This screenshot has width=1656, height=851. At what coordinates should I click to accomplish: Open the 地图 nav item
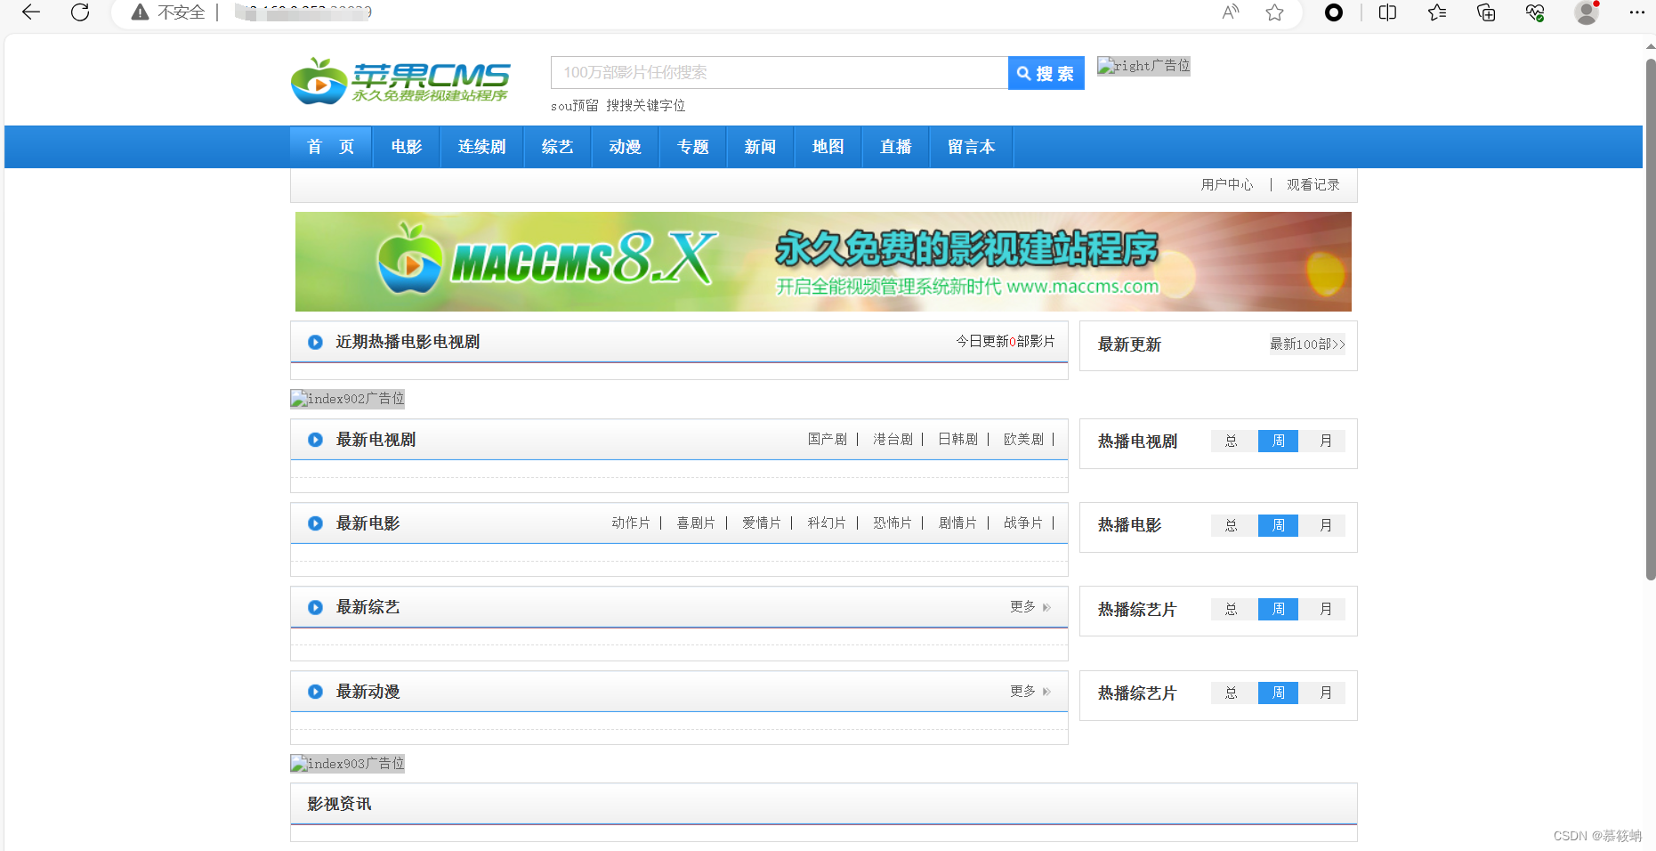(828, 147)
